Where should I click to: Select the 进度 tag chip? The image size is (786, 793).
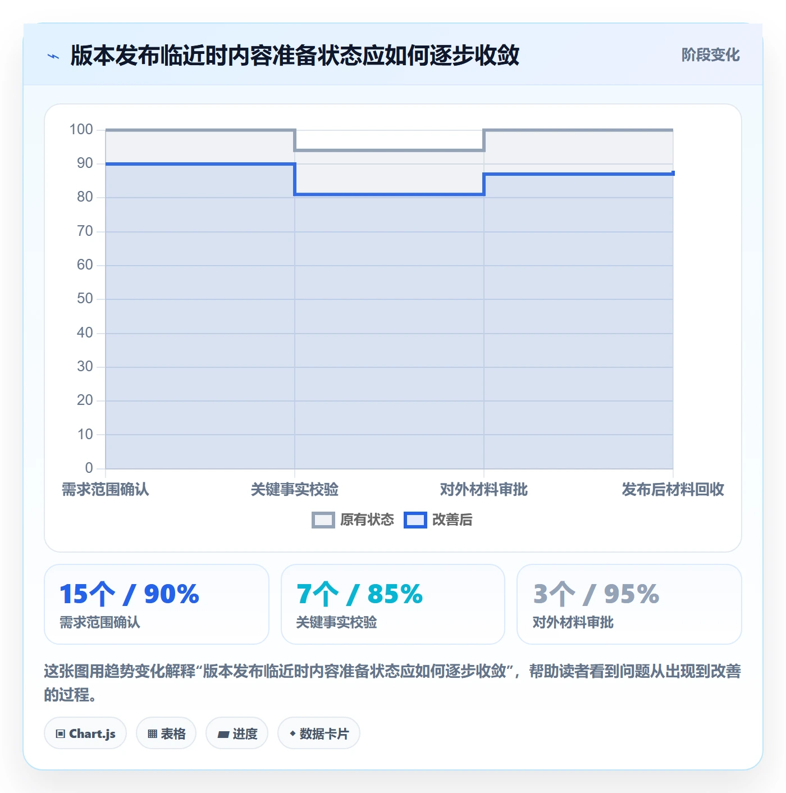pos(237,733)
